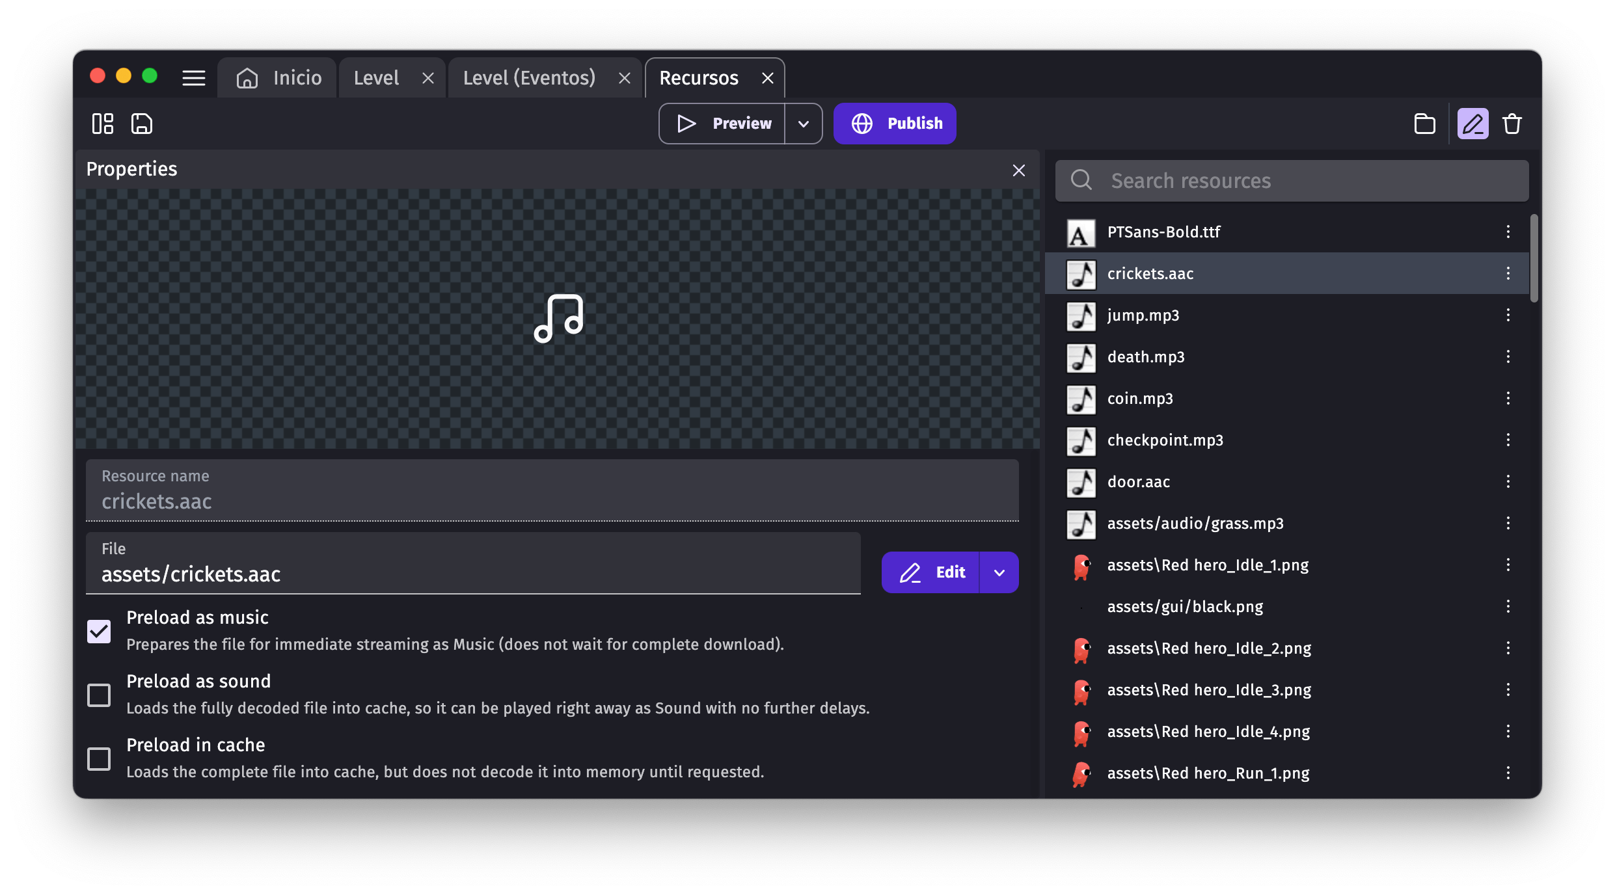Screen dimensions: 1615x895
Task: Open the Edit button dropdown chevron
Action: coord(998,572)
